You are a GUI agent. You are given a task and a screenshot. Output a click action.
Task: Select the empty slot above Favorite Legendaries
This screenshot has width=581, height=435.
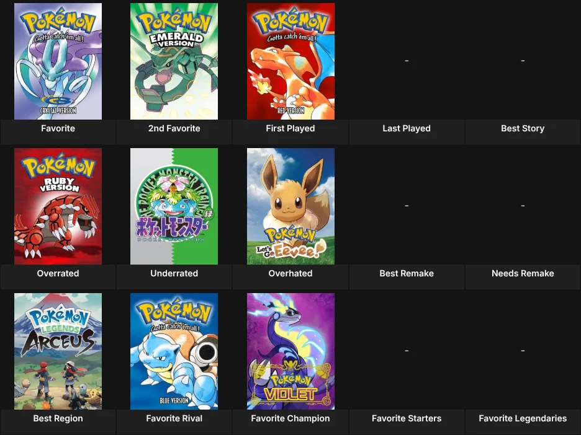coord(523,351)
